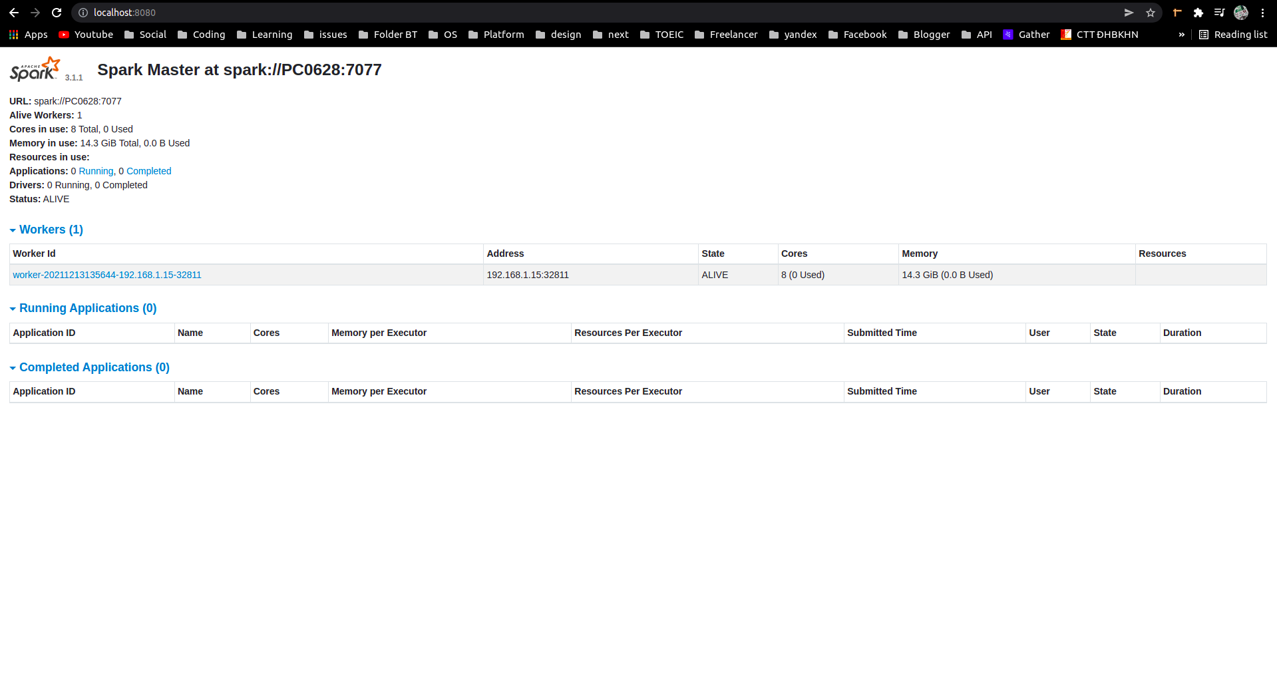The width and height of the screenshot is (1277, 678).
Task: Open the Completed applications link
Action: click(149, 171)
